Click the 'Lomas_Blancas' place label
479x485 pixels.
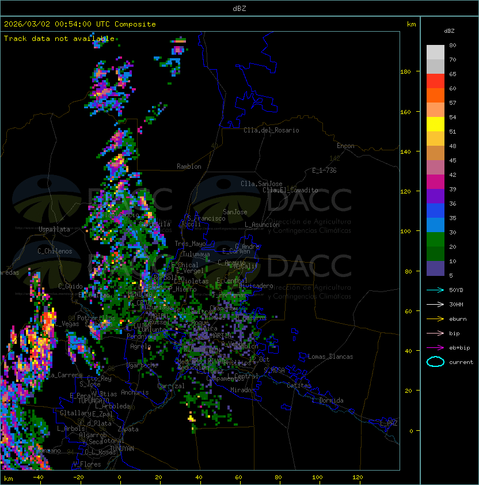click(x=330, y=357)
